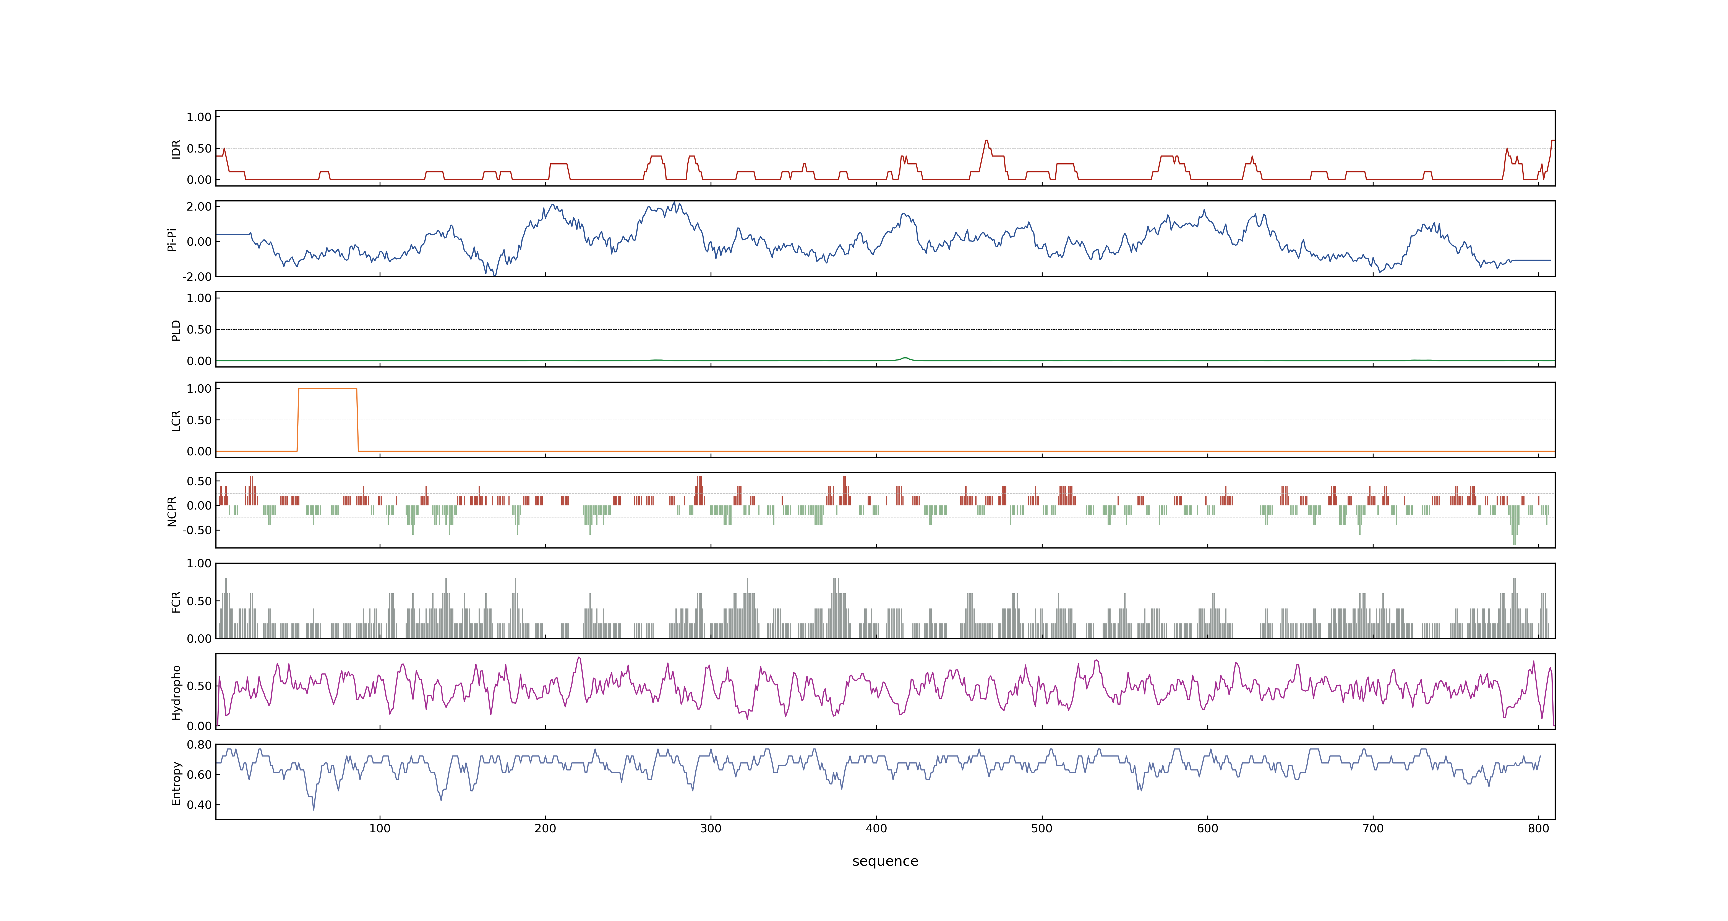Click the LCR axis label

[176, 421]
